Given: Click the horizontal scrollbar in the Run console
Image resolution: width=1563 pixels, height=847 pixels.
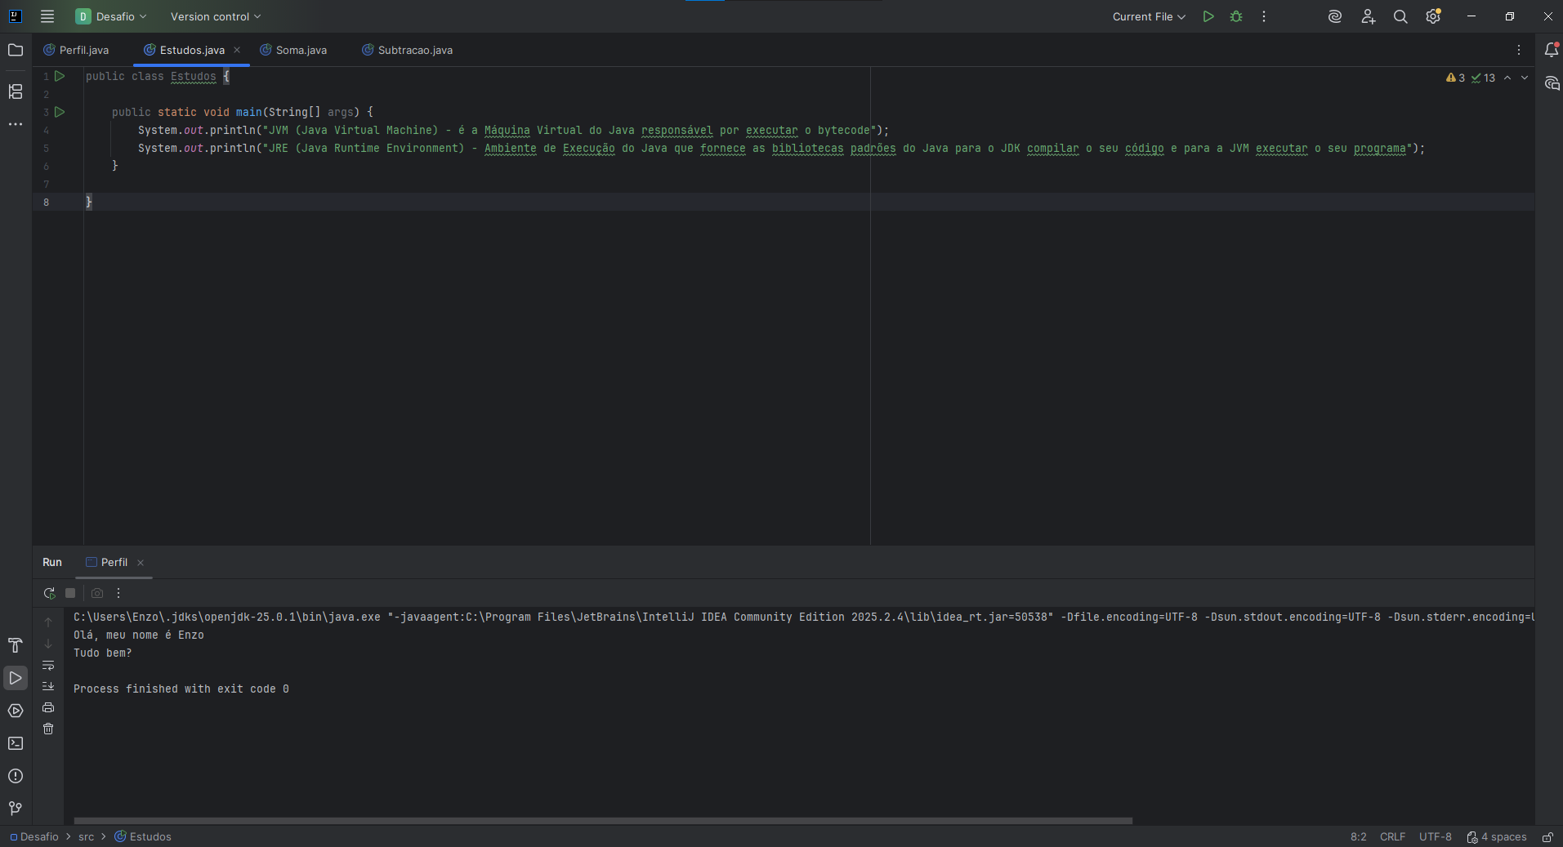Looking at the screenshot, I should tap(603, 821).
